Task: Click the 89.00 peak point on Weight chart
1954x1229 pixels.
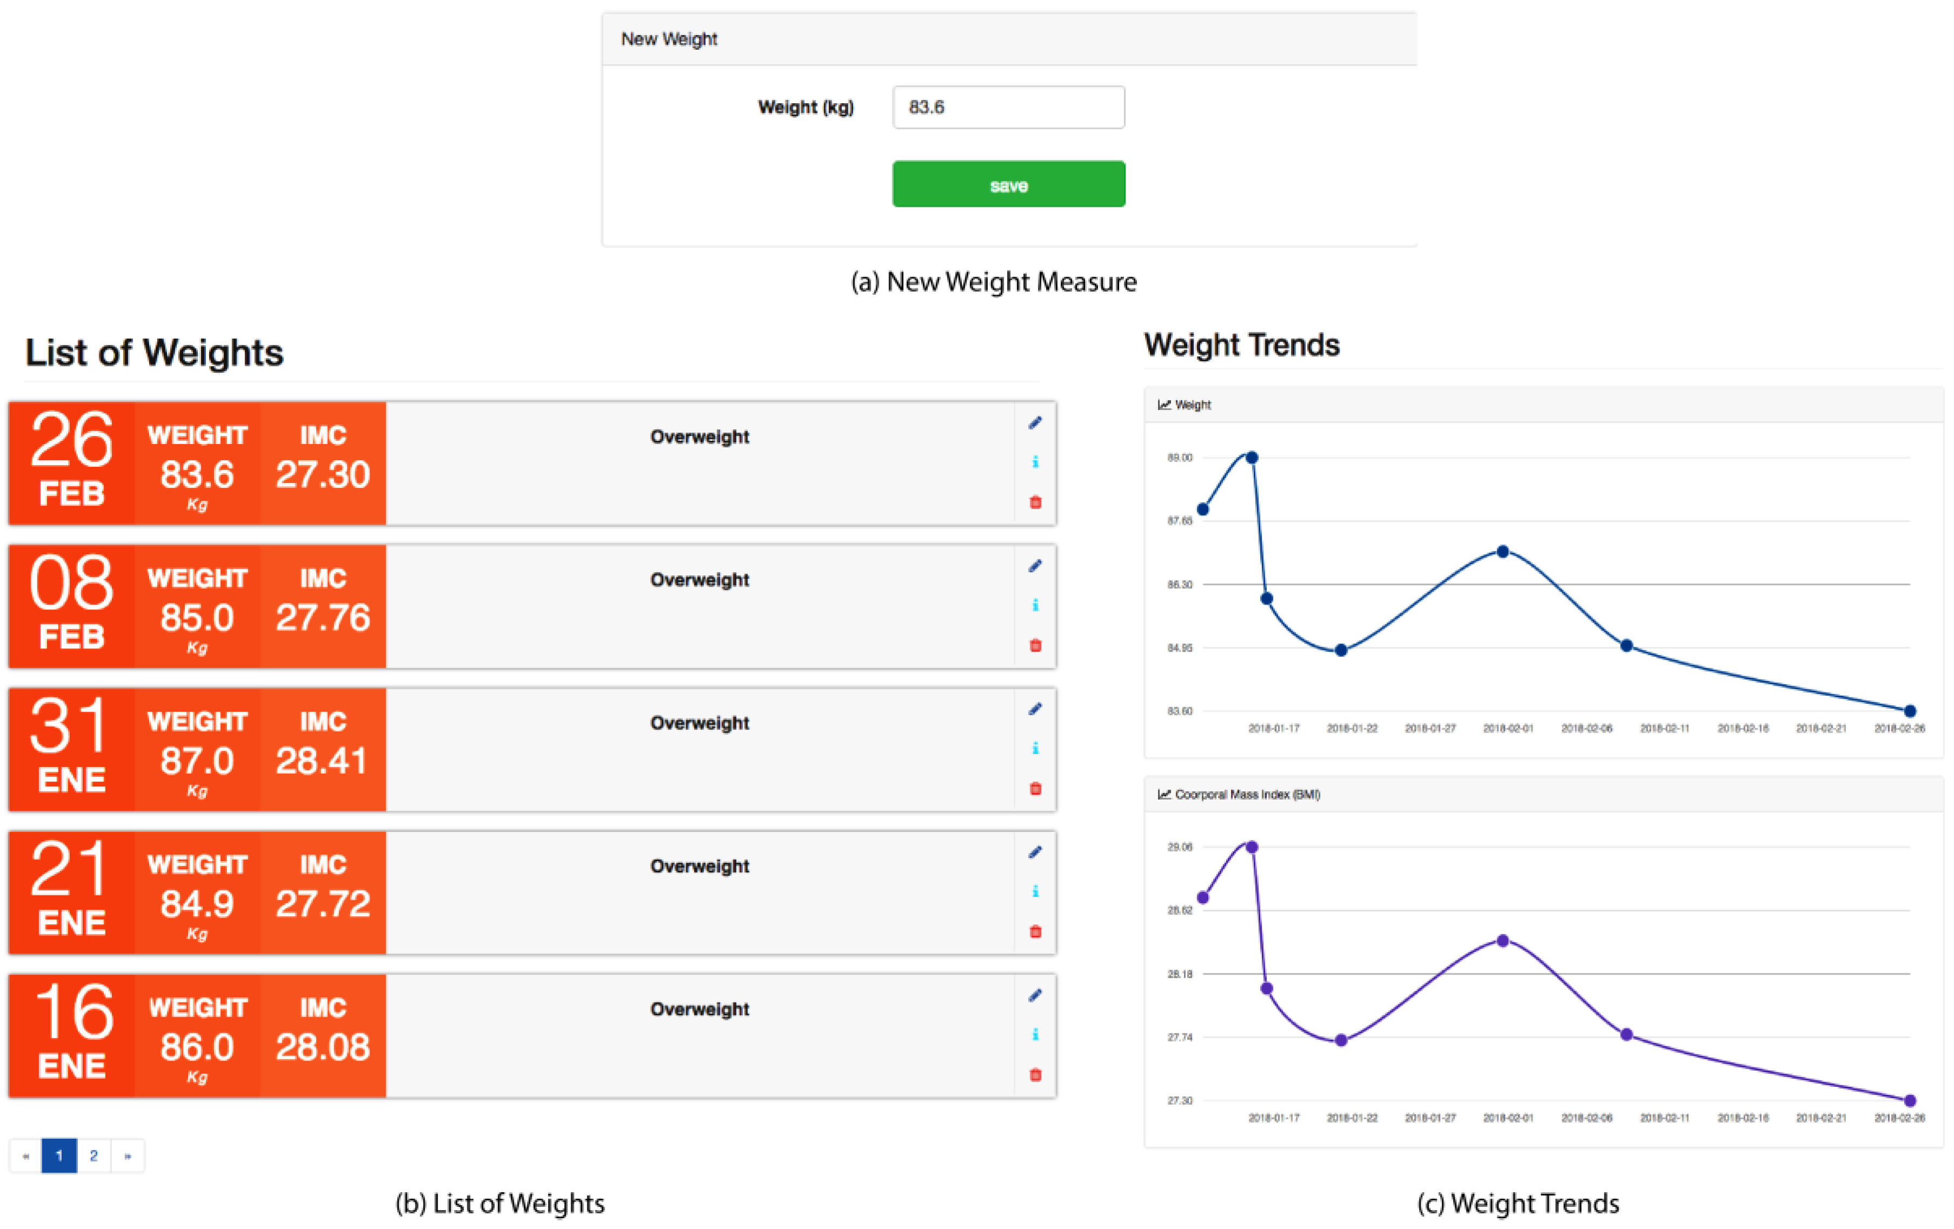Action: pyautogui.click(x=1252, y=458)
